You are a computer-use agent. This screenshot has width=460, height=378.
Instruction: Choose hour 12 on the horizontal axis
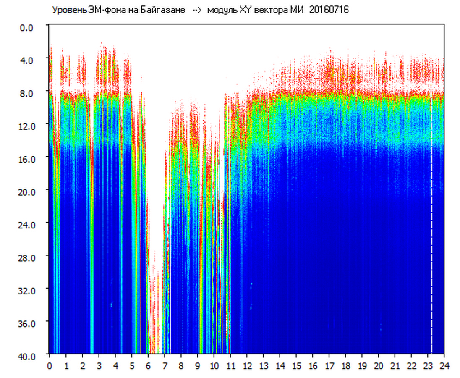click(x=247, y=366)
